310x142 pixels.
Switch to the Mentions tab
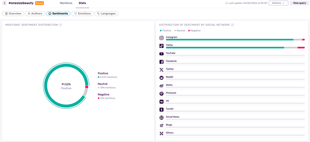(66, 3)
